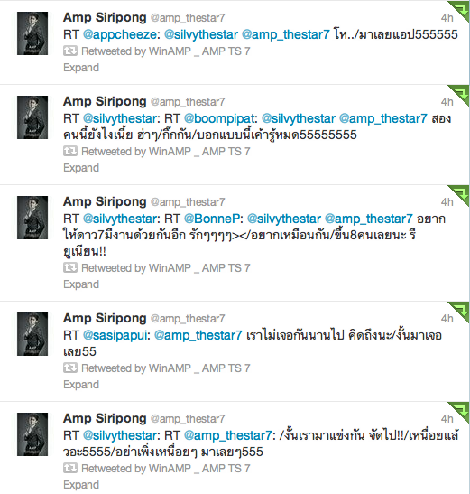Image resolution: width=470 pixels, height=494 pixels.
Task: Expand the tweet mentioning @BonneP
Action: point(81,284)
